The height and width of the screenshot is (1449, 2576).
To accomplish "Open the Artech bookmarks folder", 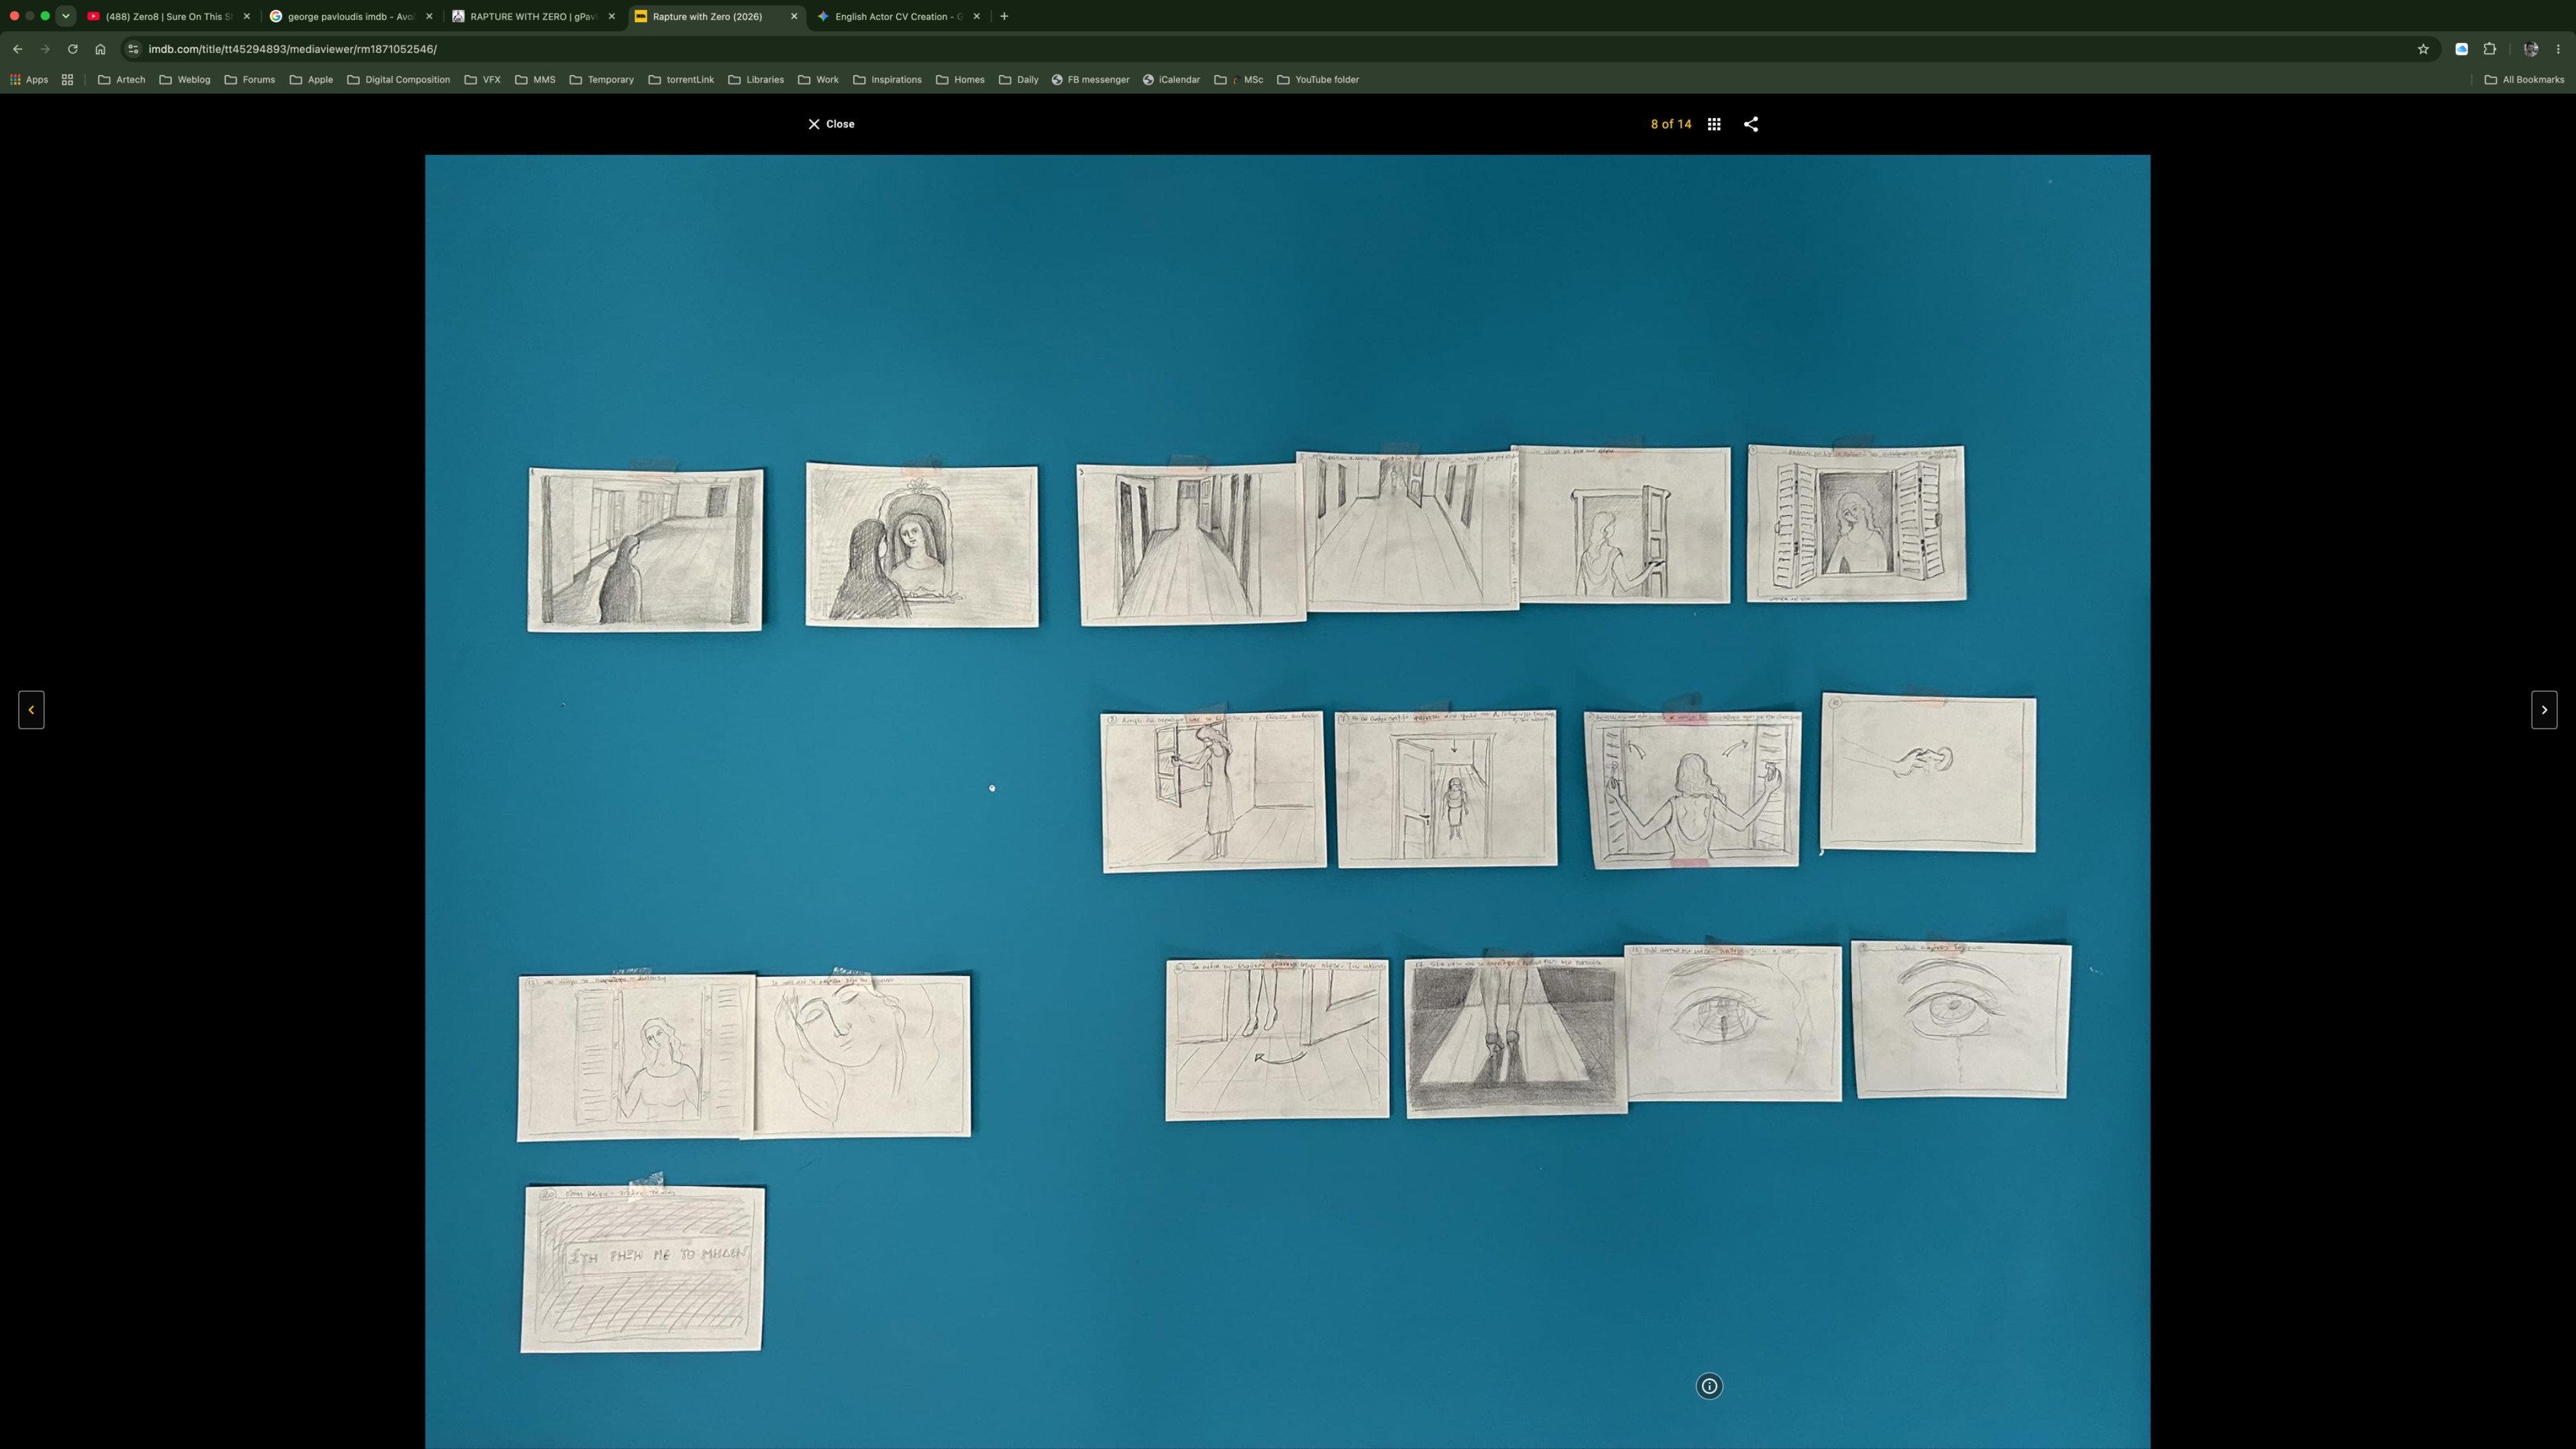I will click(x=121, y=80).
